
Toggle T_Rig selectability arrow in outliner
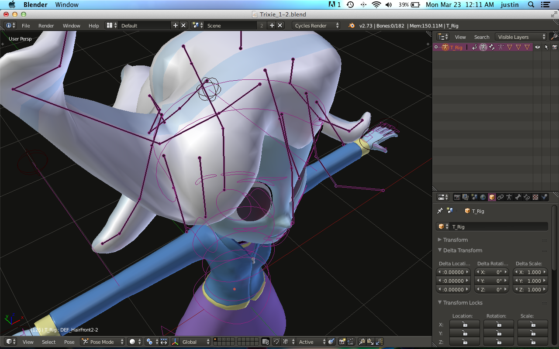point(546,47)
